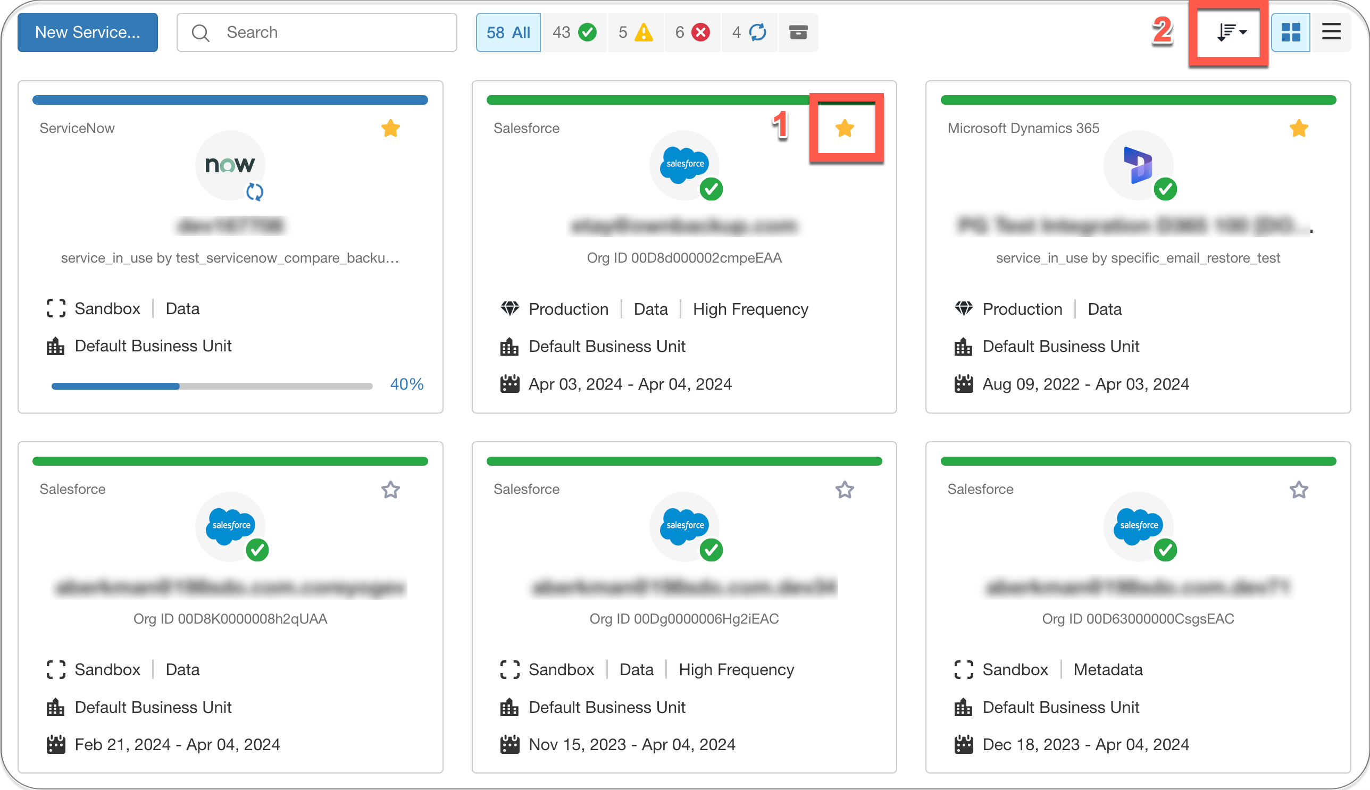
Task: Click the Org ID 00D63000000CsgsEAC text
Action: pyautogui.click(x=1138, y=618)
